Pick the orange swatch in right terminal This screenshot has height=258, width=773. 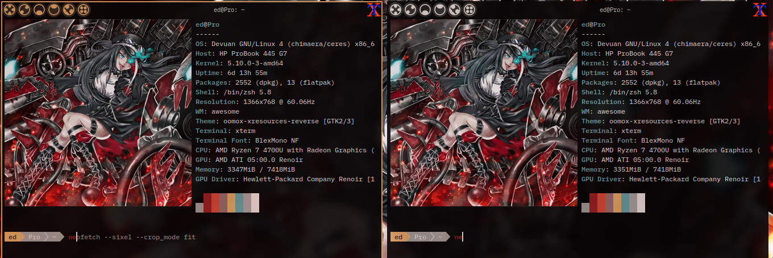(x=617, y=203)
